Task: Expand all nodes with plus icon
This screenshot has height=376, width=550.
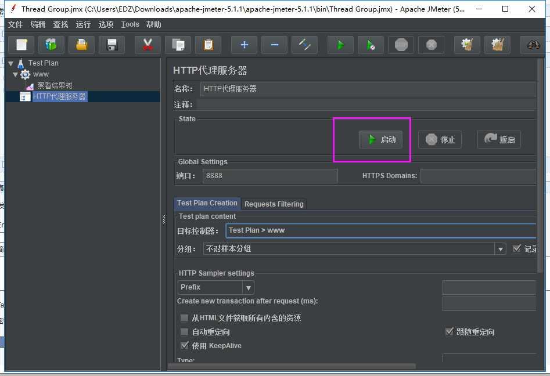Action: 245,45
